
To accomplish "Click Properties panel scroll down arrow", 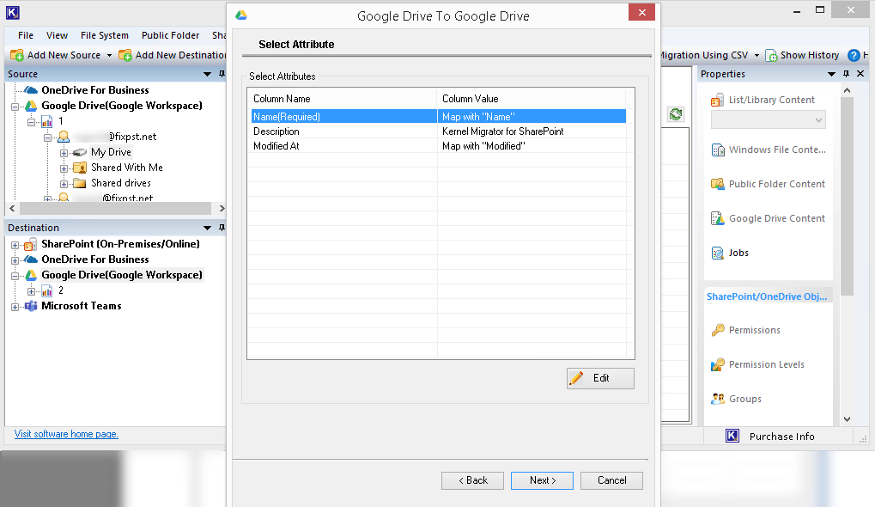I will [848, 418].
